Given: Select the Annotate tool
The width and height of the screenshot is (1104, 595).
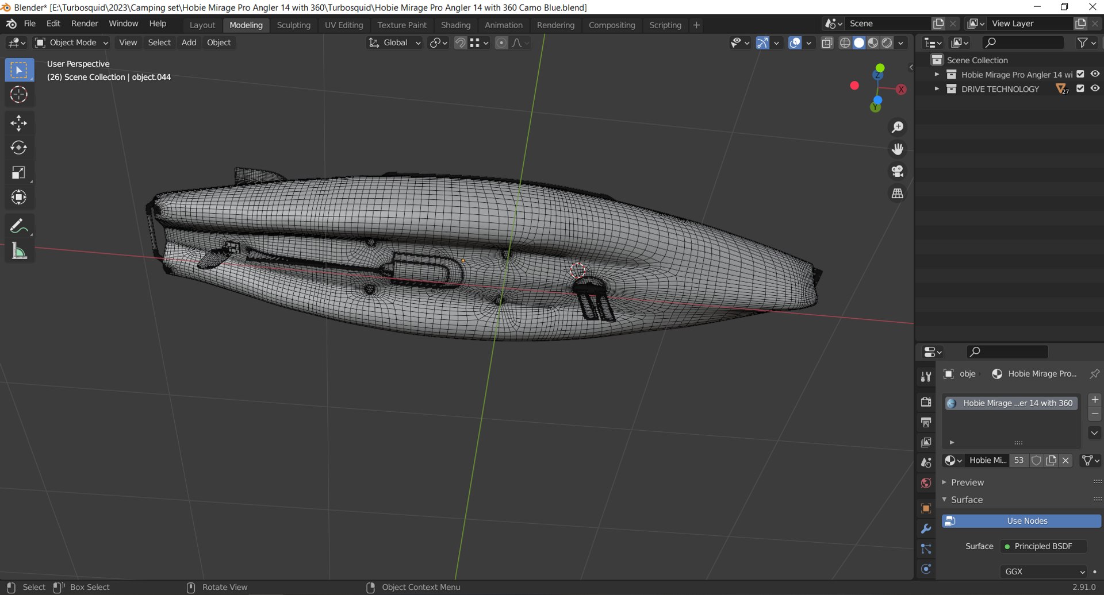Looking at the screenshot, I should (x=19, y=226).
